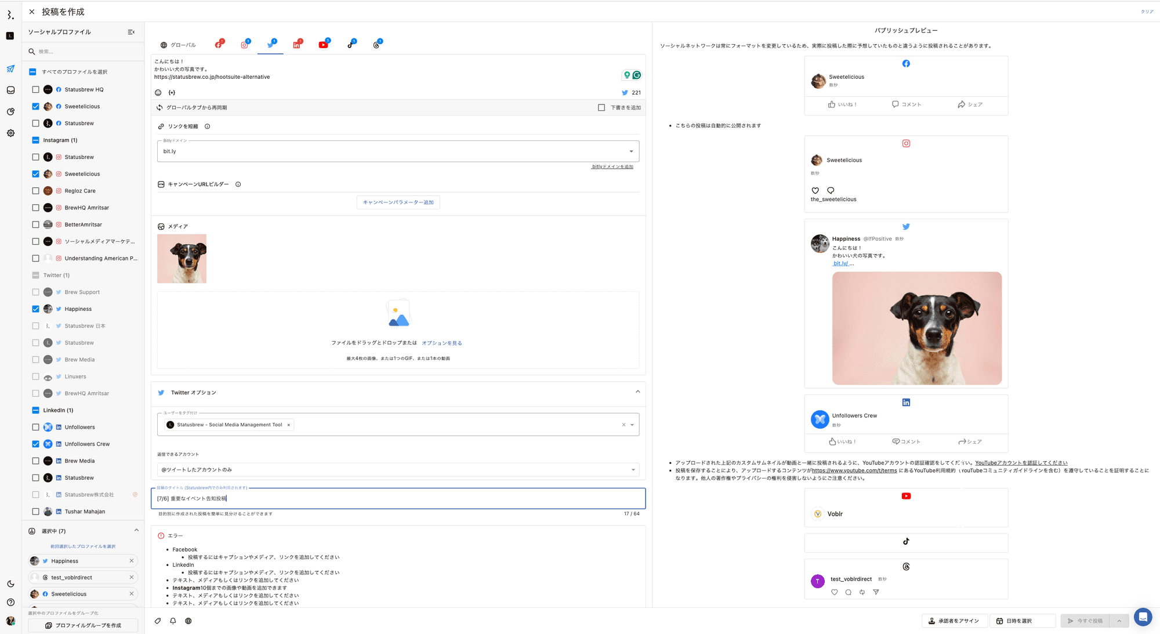The height and width of the screenshot is (634, 1160).
Task: Open the Bitly domain bit.ly dropdown
Action: pos(398,151)
